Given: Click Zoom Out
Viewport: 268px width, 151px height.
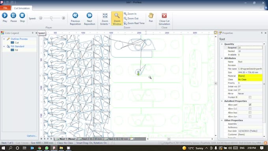Looking at the screenshot, I should point(131,18).
